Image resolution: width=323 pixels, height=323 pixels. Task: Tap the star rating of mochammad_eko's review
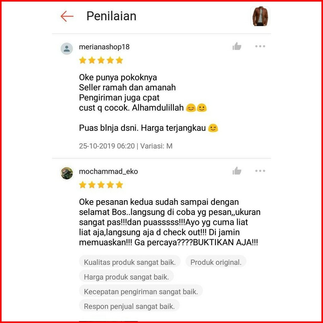point(101,185)
